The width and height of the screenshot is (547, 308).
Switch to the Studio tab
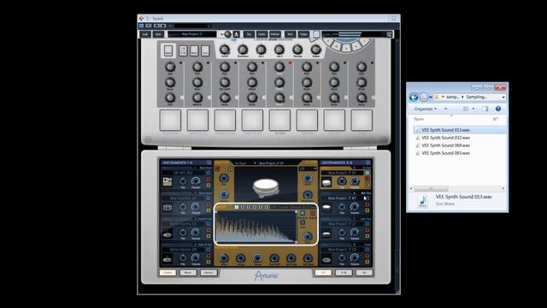(168, 273)
